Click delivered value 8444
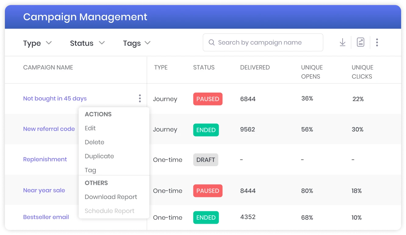The height and width of the screenshot is (235, 406). pyautogui.click(x=248, y=191)
